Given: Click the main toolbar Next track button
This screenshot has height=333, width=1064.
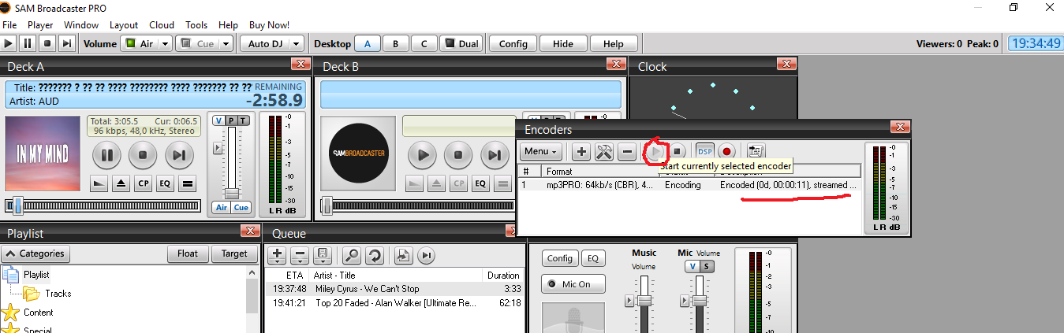Looking at the screenshot, I should [x=67, y=44].
